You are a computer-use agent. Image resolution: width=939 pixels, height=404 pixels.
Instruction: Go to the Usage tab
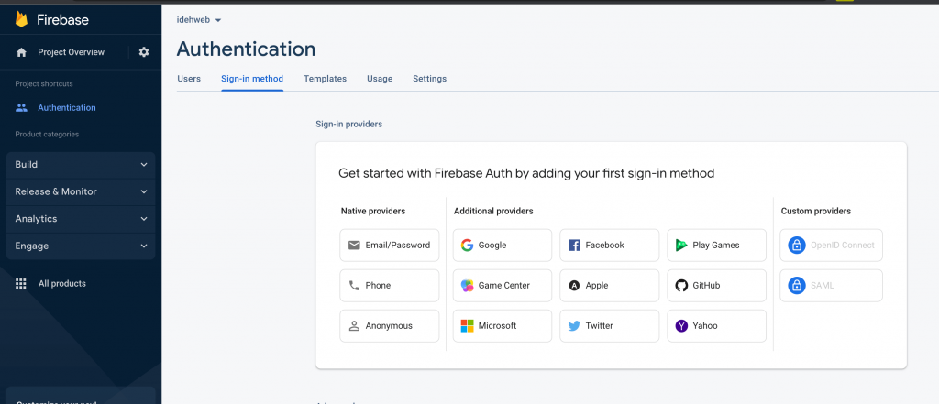coord(380,79)
